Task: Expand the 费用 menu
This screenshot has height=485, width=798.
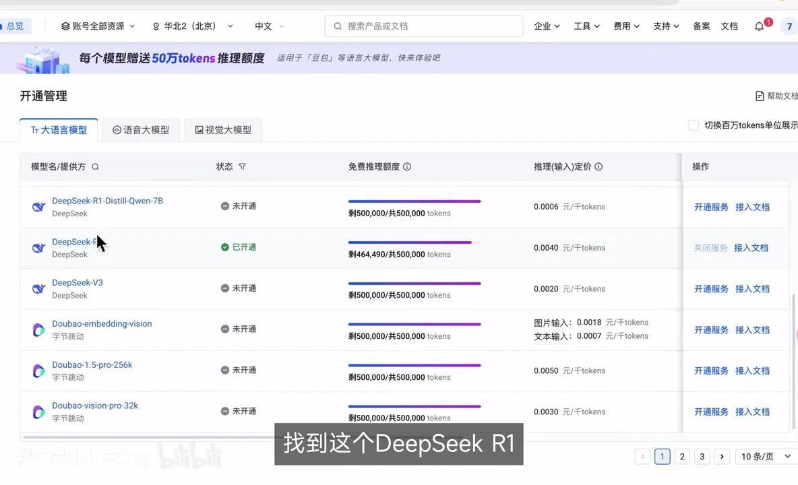Action: tap(626, 26)
